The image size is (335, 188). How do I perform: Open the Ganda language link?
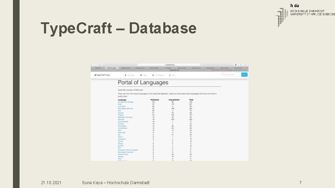coord(121,113)
